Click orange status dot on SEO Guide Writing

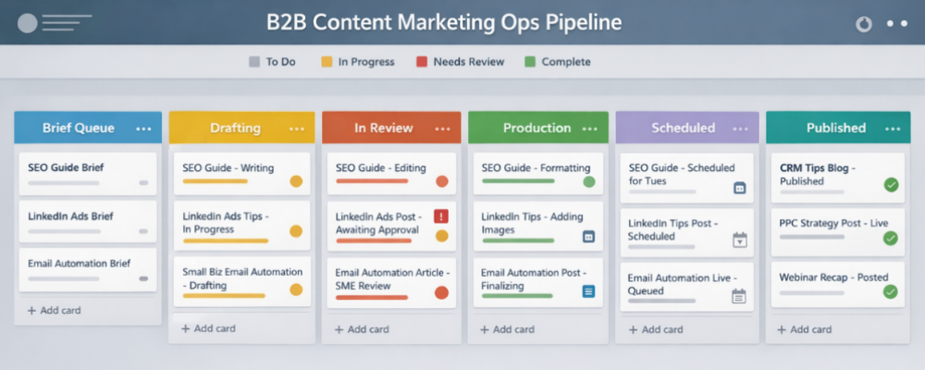pos(296,181)
